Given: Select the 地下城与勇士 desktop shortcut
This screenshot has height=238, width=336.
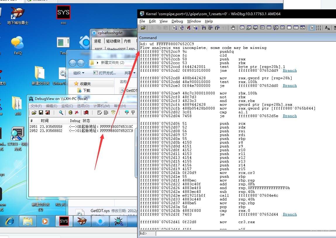Looking at the screenshot, I should (x=18, y=15).
